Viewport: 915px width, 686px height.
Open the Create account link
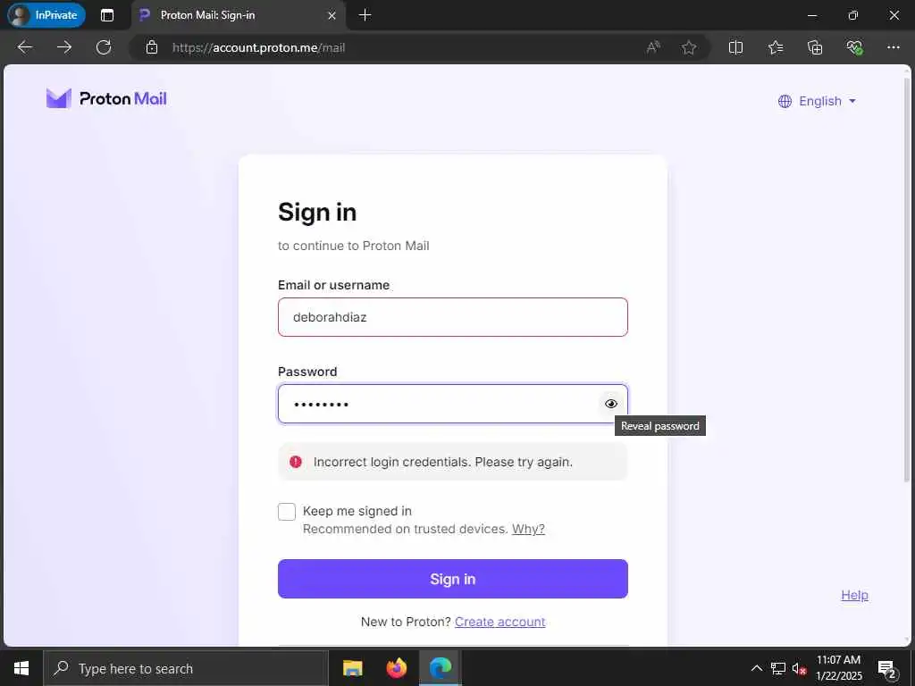coord(500,622)
